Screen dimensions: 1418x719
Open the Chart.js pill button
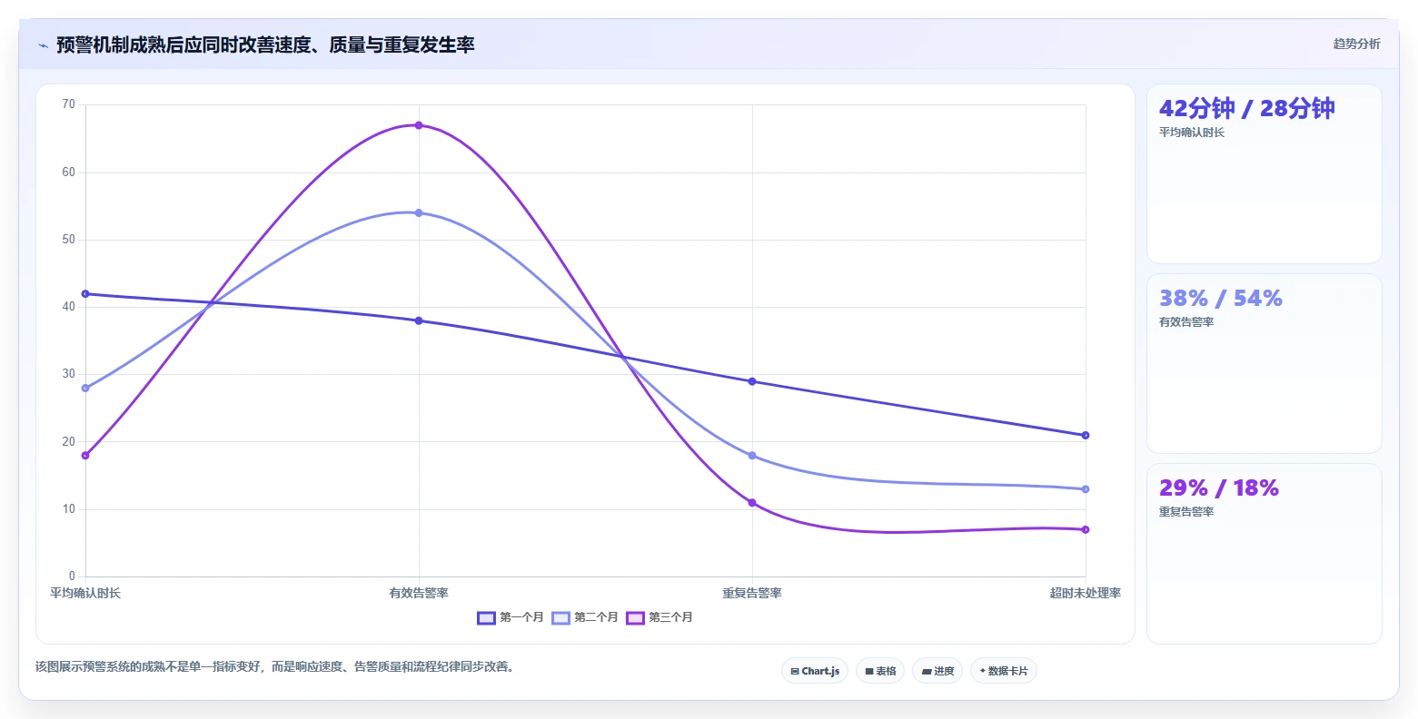[815, 671]
